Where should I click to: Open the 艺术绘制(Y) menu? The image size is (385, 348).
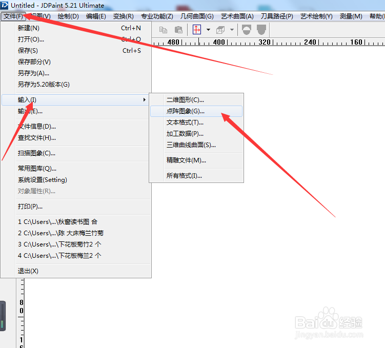click(316, 16)
